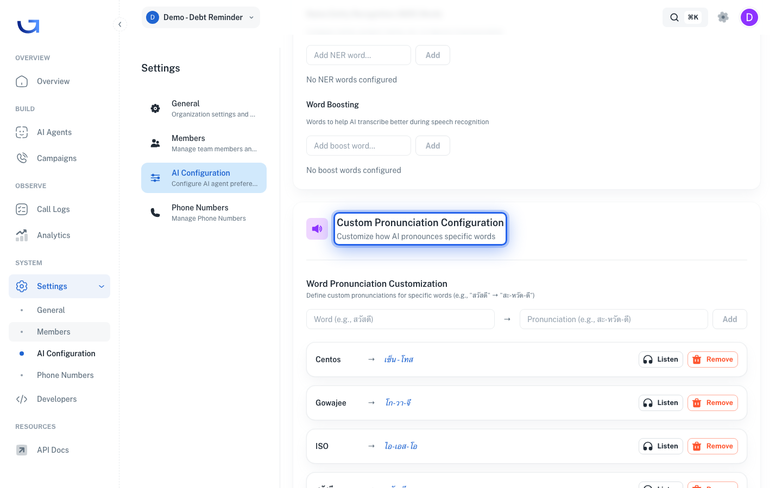
Task: Listen to the Centos pronunciation
Action: tap(661, 359)
